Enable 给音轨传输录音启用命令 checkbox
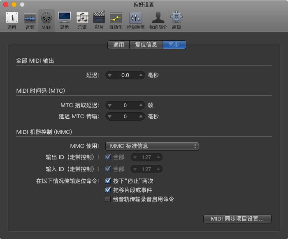Viewport: 288px width, 239px height. [x=108, y=199]
